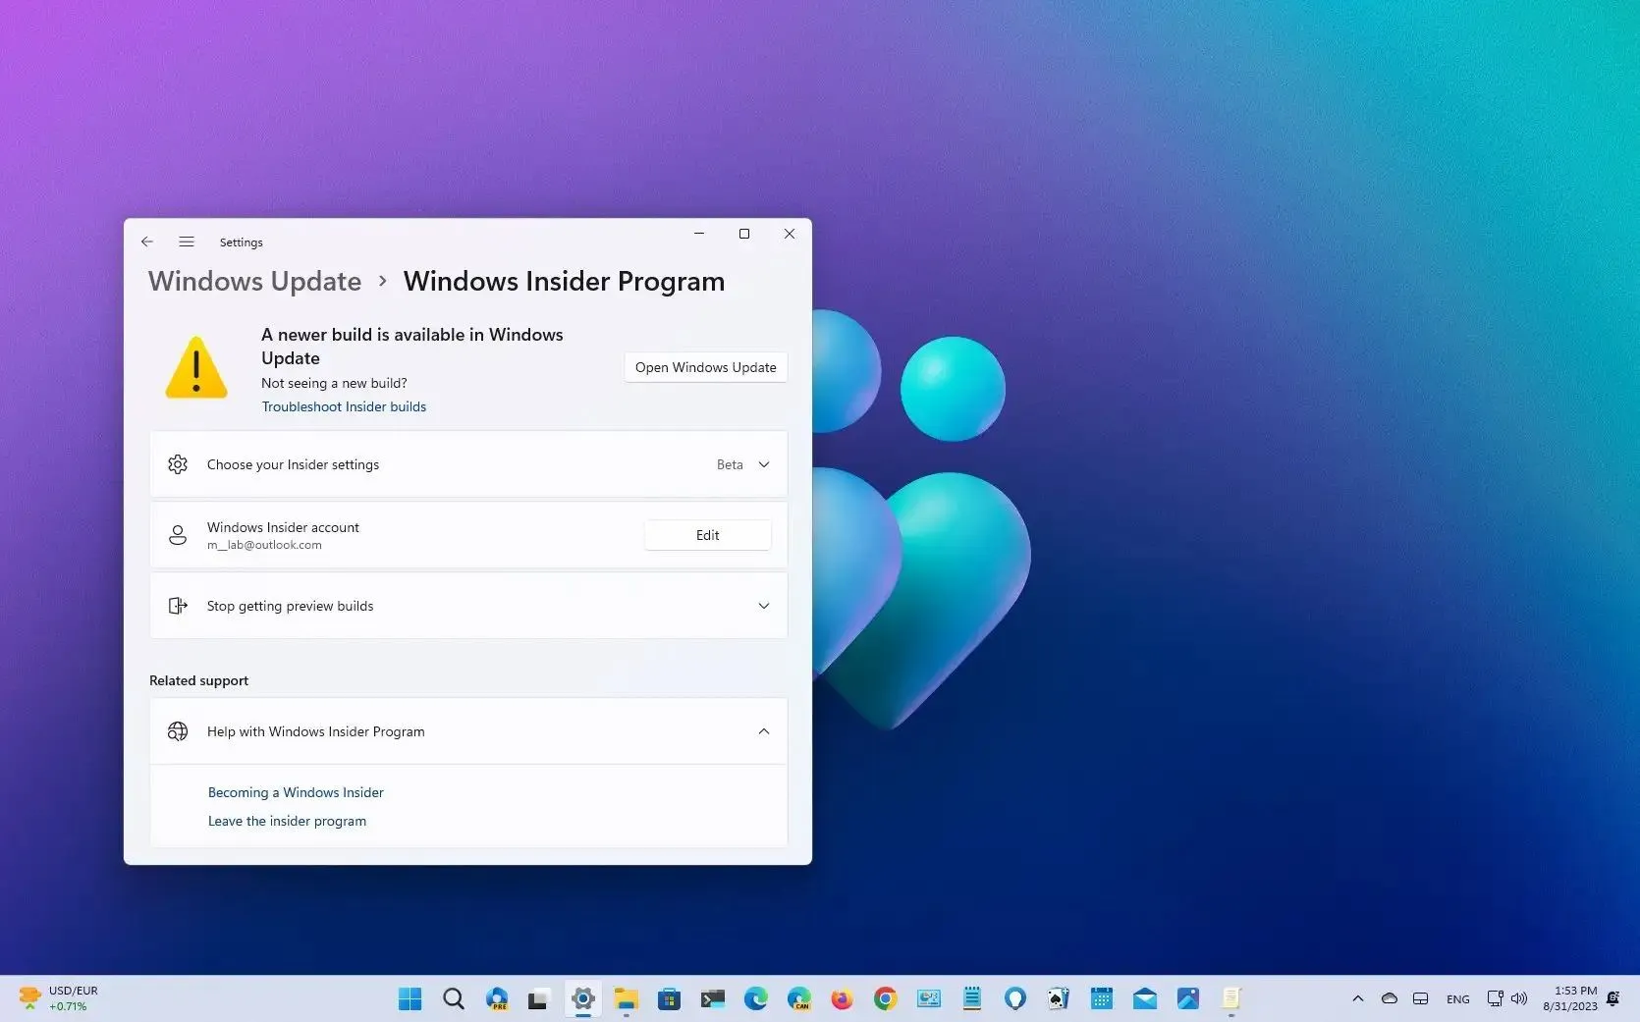The height and width of the screenshot is (1022, 1640).
Task: Open the Copilot preview icon on taskbar
Action: [497, 999]
